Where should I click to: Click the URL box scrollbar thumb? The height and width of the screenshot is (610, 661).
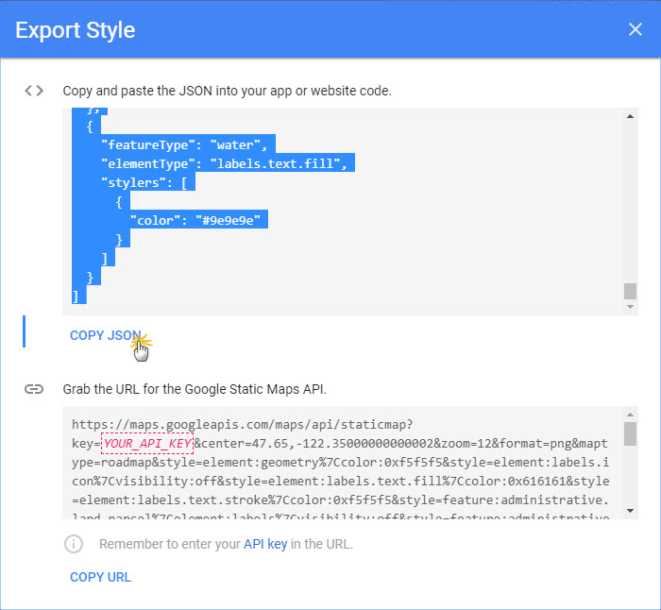point(630,433)
